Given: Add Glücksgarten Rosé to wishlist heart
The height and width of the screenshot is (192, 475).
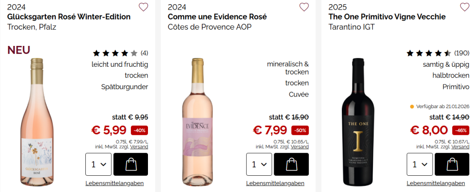Looking at the screenshot, I should tap(143, 7).
